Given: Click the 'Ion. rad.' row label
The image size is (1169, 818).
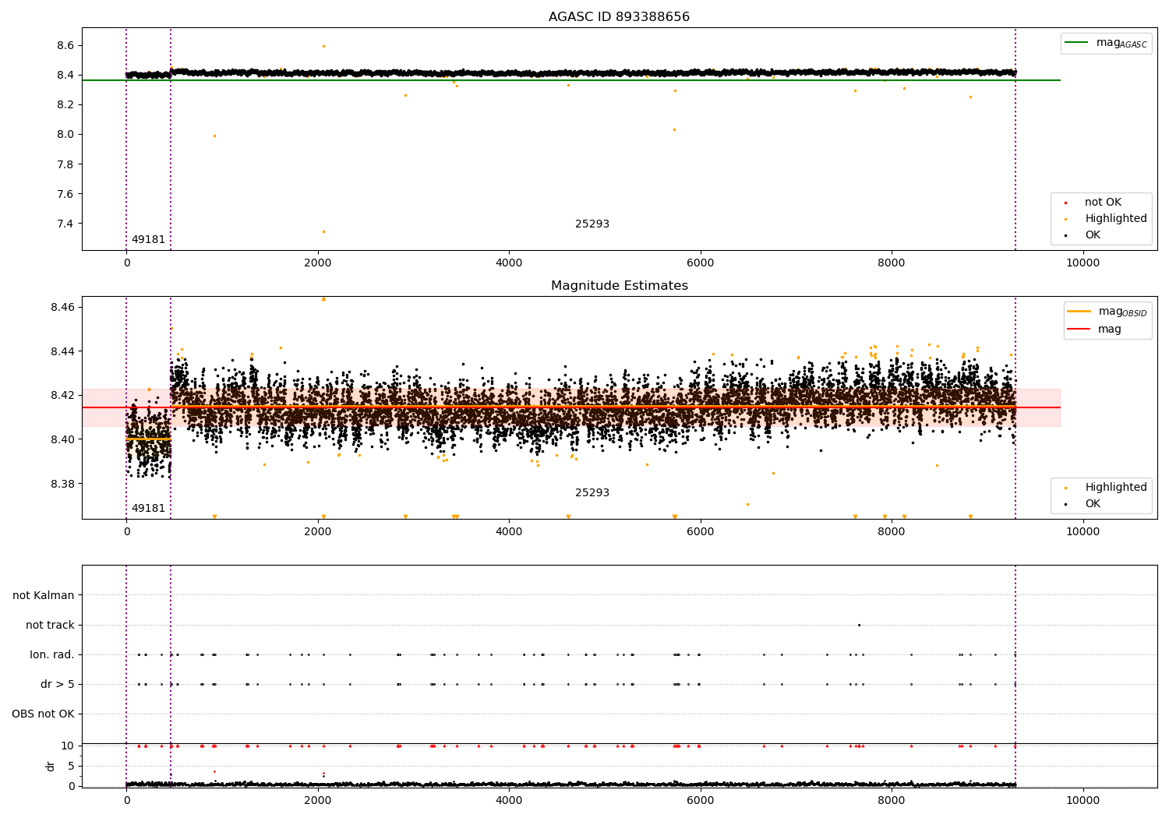Looking at the screenshot, I should click(x=52, y=654).
